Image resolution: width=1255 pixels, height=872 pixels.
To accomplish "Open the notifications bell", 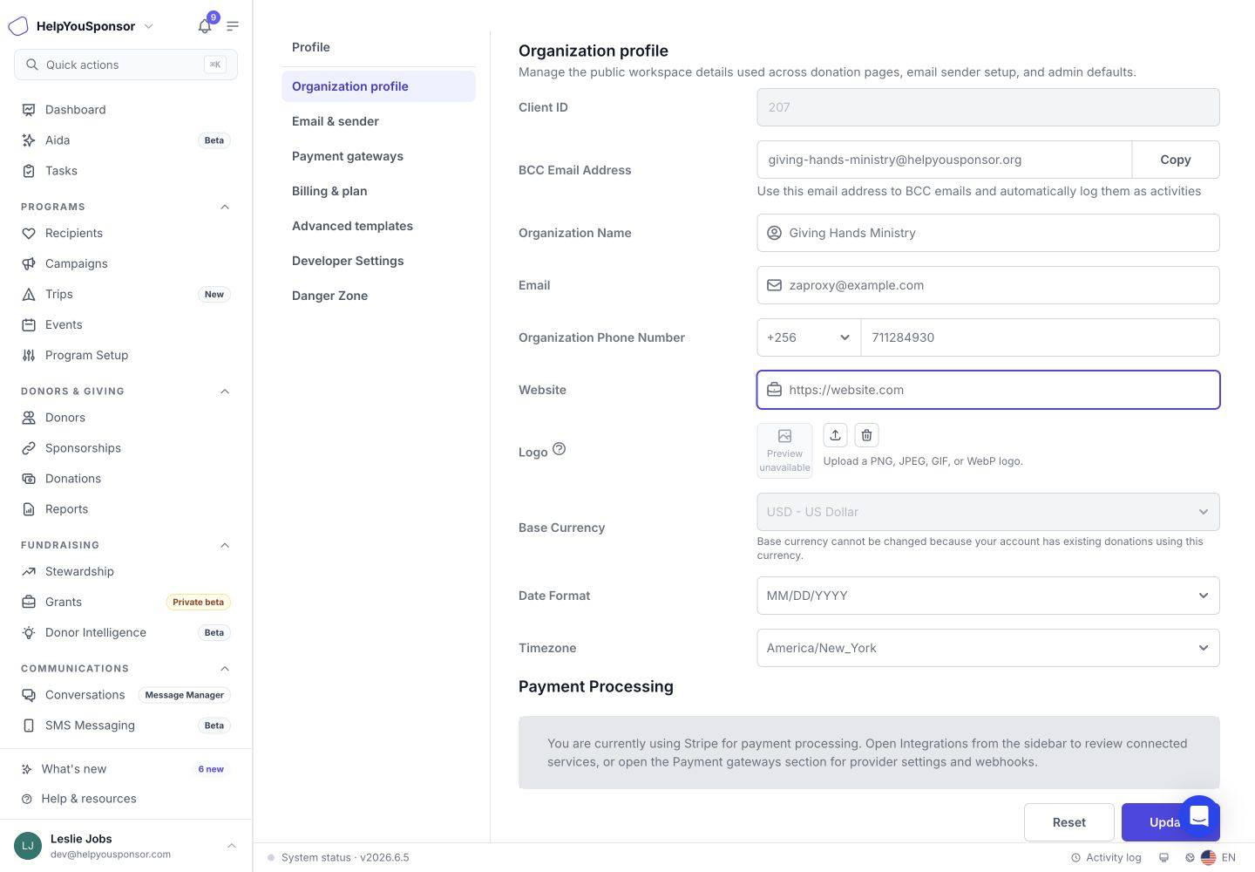I will pyautogui.click(x=205, y=26).
